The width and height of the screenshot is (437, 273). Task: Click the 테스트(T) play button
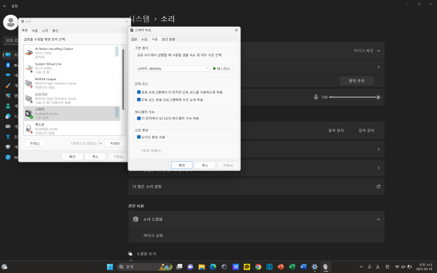click(x=221, y=68)
